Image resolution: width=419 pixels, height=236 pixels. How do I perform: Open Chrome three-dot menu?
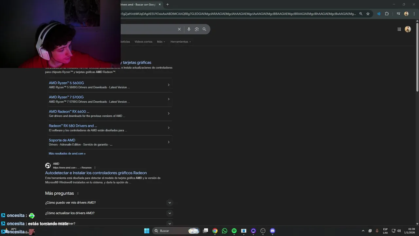tap(414, 14)
